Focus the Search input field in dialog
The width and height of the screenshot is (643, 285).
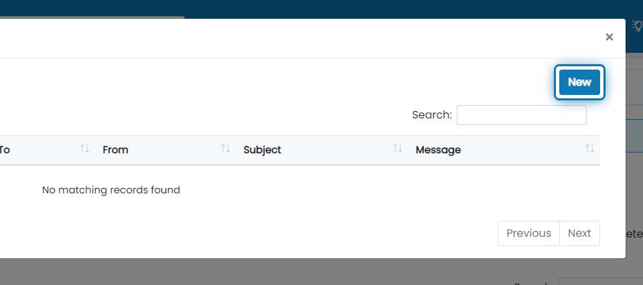click(522, 115)
